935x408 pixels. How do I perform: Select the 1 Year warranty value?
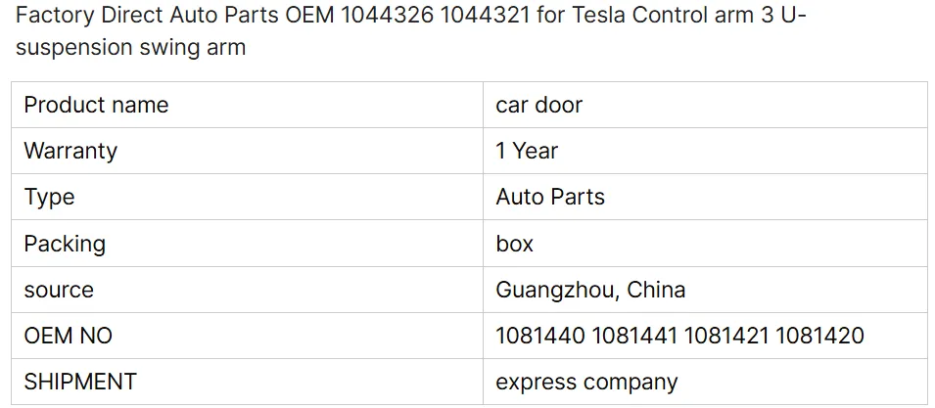click(x=527, y=151)
